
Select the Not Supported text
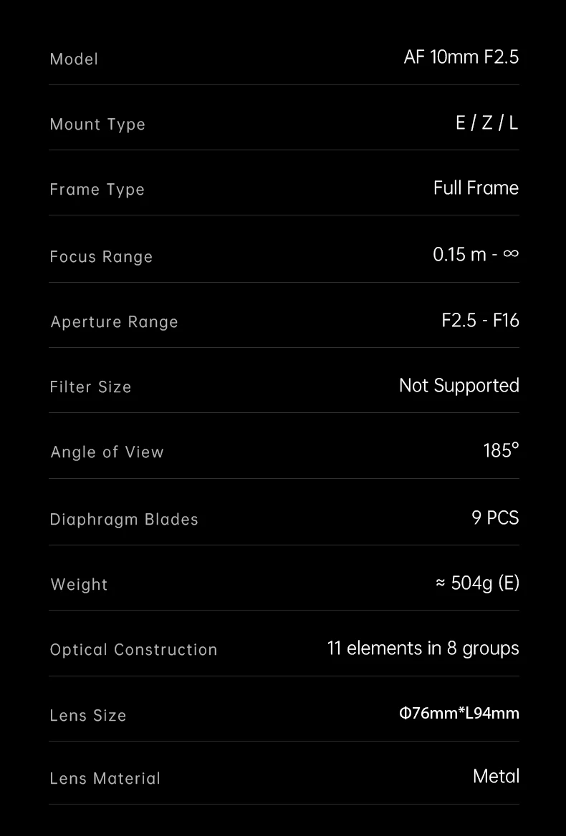click(x=459, y=386)
